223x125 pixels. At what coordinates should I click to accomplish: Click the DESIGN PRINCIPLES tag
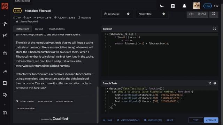pyautogui.click(x=26, y=108)
